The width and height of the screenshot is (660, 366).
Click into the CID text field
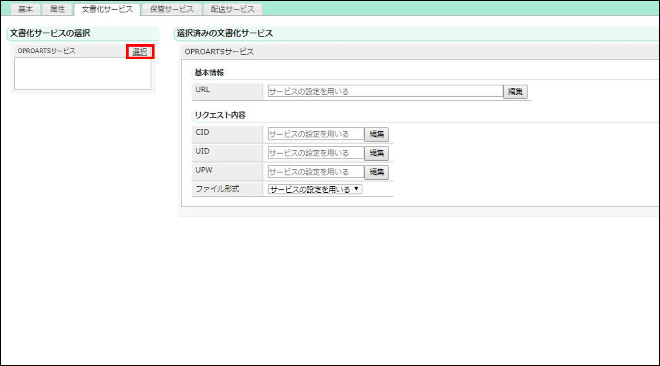coord(316,134)
